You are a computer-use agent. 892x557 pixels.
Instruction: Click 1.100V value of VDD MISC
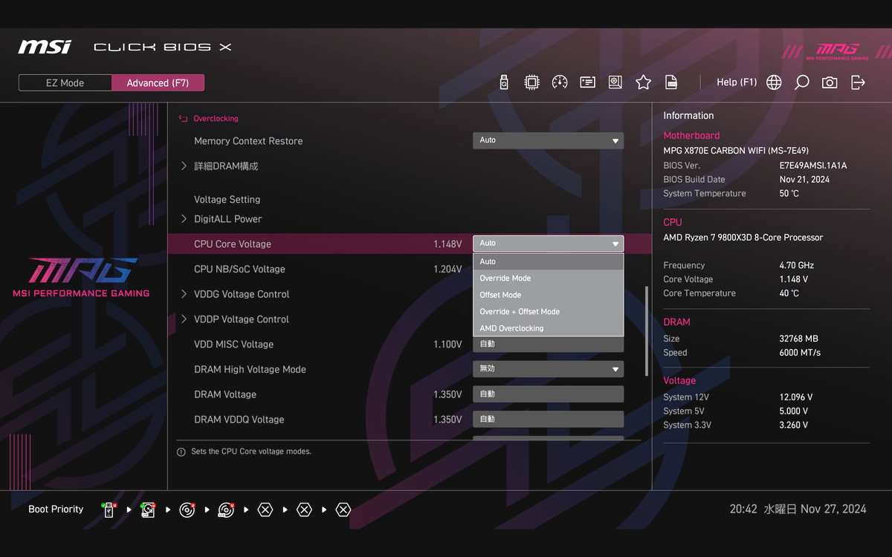pos(447,345)
